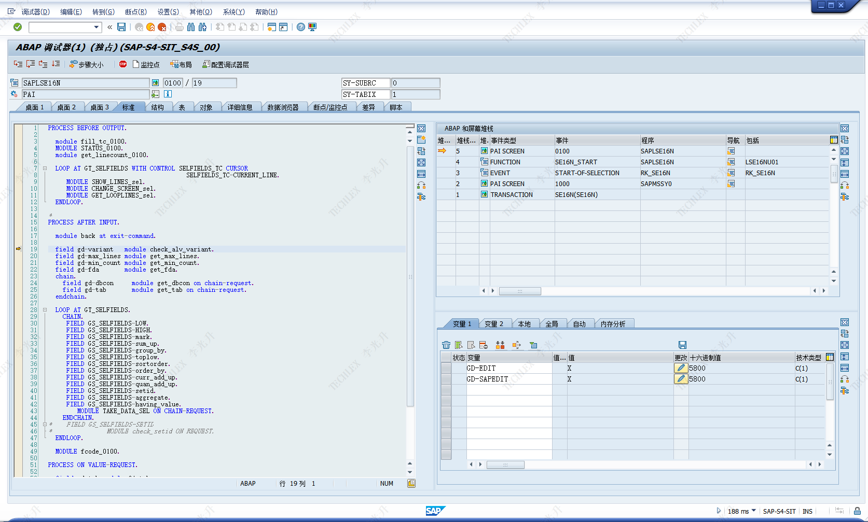
Task: Switch to the variables 2 (变量 2) tab
Action: point(494,324)
